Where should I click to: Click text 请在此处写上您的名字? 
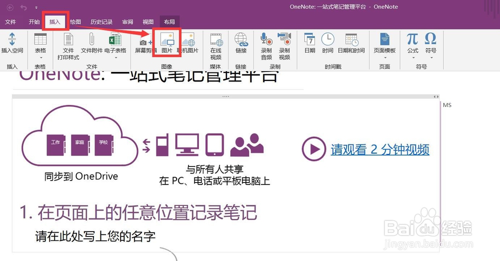click(x=95, y=236)
